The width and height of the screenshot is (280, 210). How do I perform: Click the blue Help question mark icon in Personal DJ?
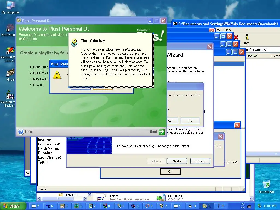[21, 132]
